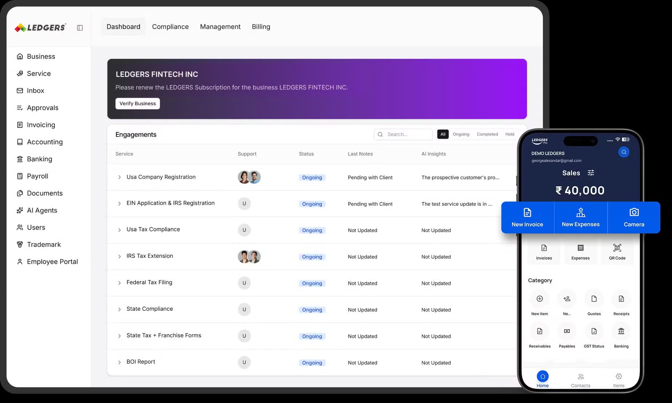672x403 pixels.
Task: Click IRS Tax Extension support avatars
Action: (x=249, y=257)
